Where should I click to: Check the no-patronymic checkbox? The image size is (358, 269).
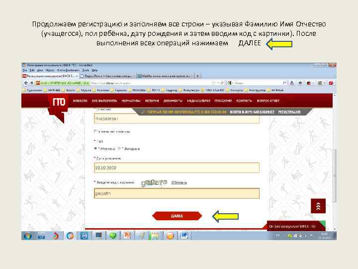click(x=95, y=132)
